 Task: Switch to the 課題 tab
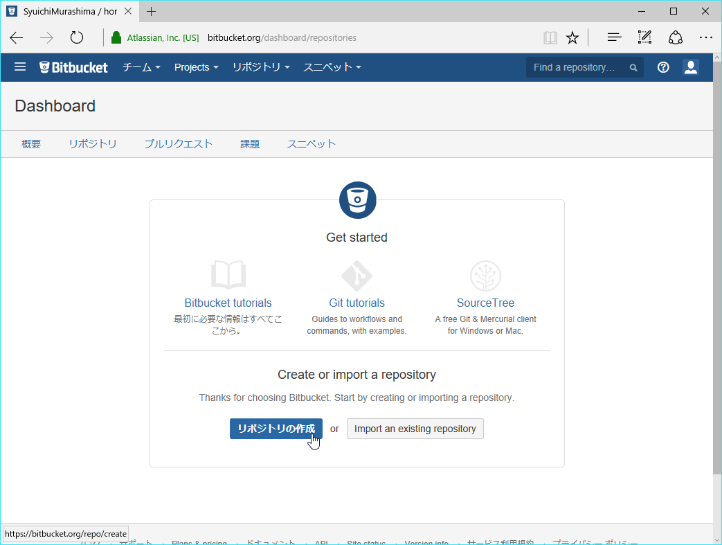(x=250, y=144)
